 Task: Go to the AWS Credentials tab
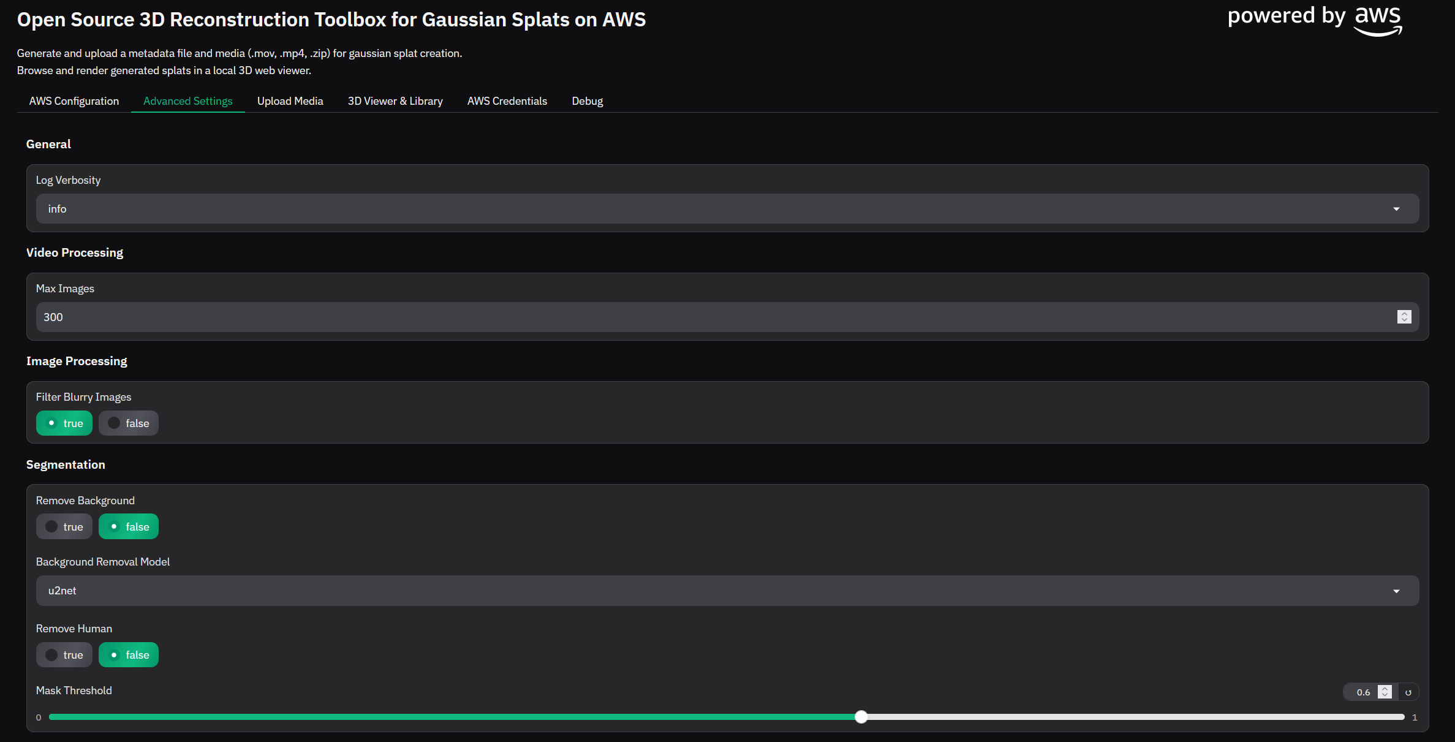pos(507,101)
